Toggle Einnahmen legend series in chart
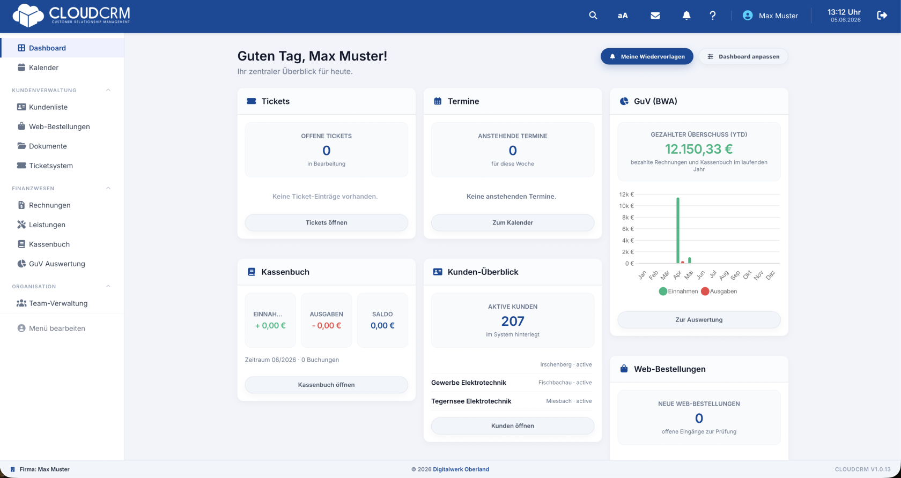The height and width of the screenshot is (478, 901). tap(678, 292)
